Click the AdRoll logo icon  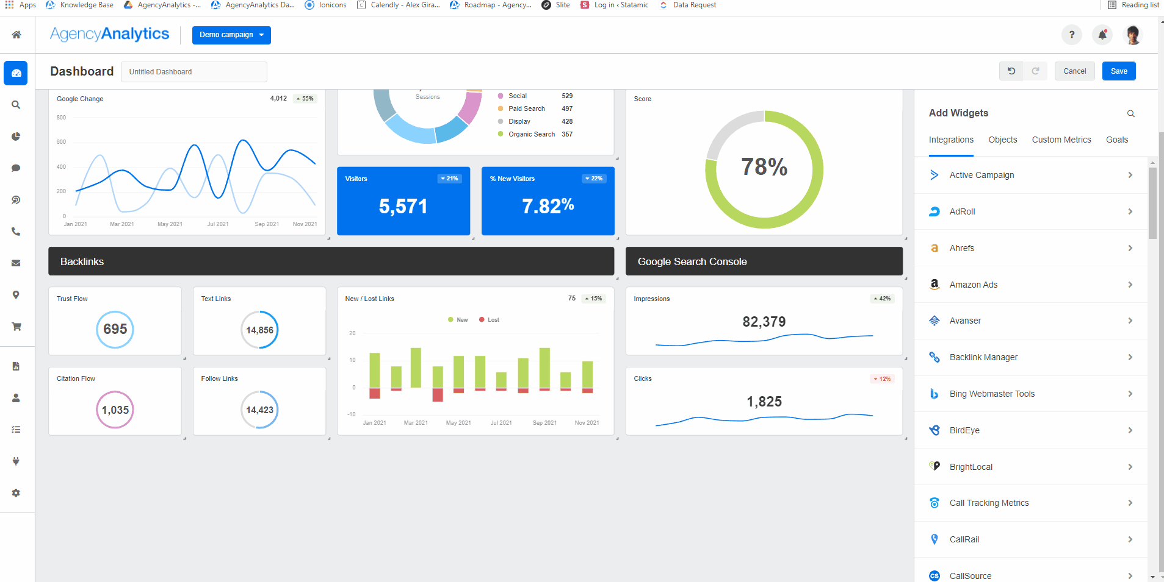pyautogui.click(x=934, y=211)
